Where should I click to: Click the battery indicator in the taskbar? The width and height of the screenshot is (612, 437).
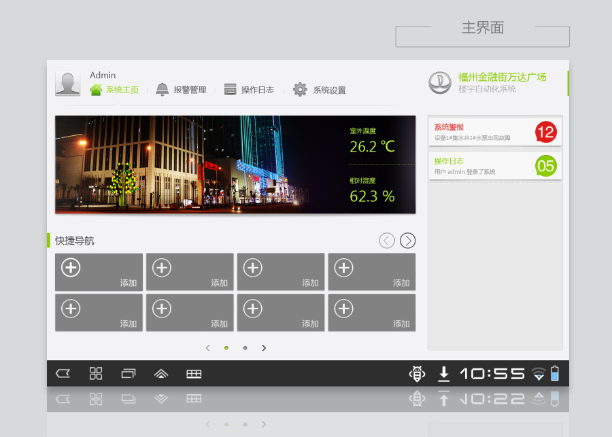click(556, 373)
